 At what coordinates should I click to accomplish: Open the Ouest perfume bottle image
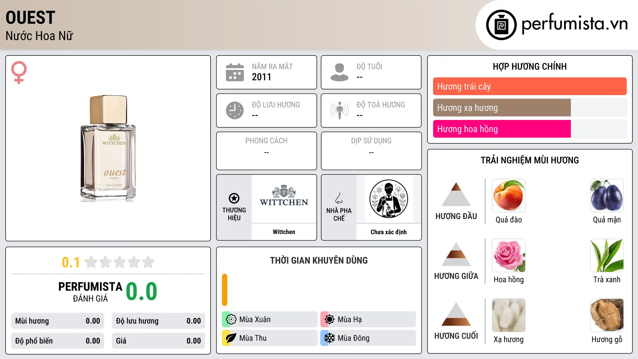coord(108,148)
